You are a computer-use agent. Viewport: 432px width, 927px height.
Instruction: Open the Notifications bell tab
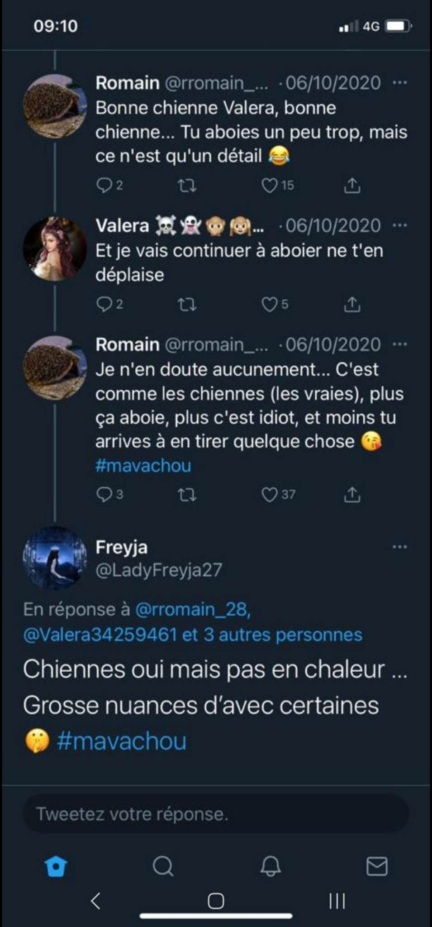coord(271,866)
